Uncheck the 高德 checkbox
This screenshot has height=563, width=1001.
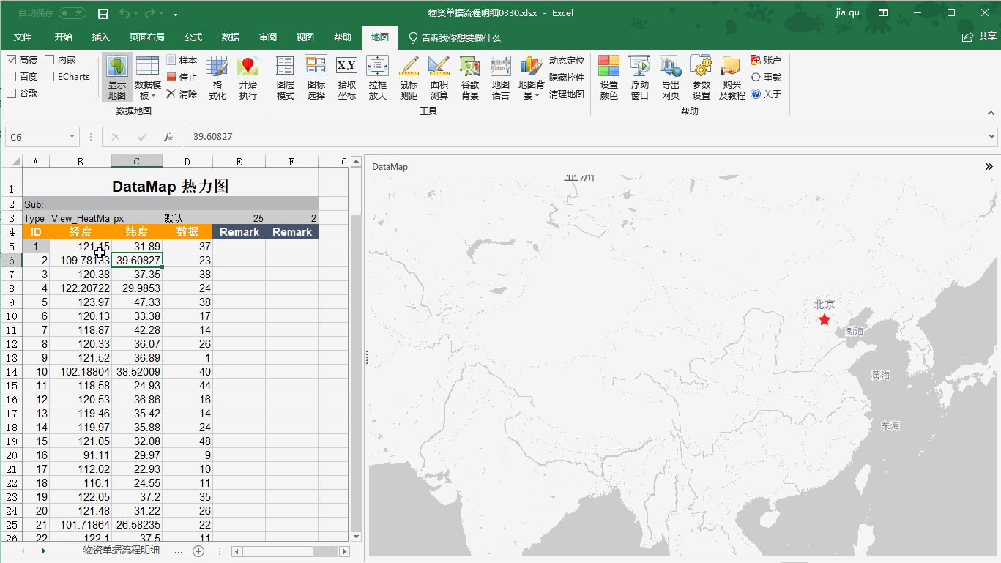point(11,60)
